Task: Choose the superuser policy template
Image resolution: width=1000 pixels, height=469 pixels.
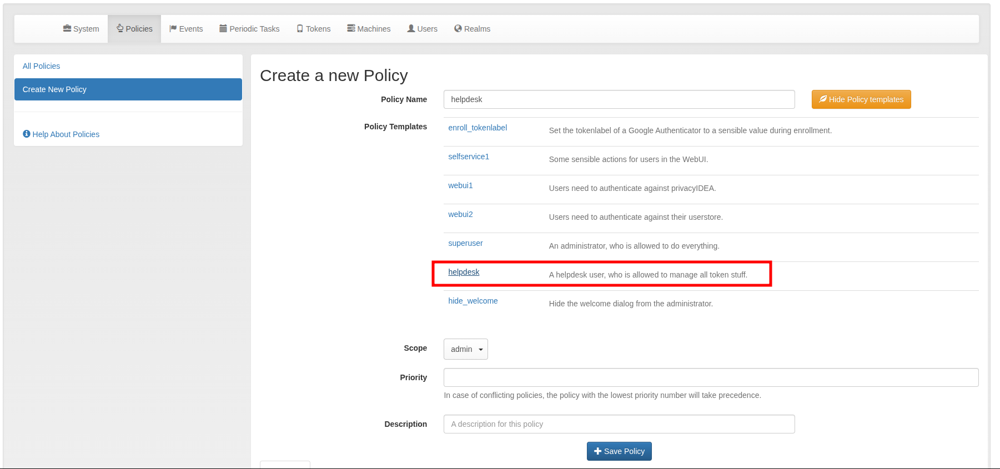Action: (465, 243)
